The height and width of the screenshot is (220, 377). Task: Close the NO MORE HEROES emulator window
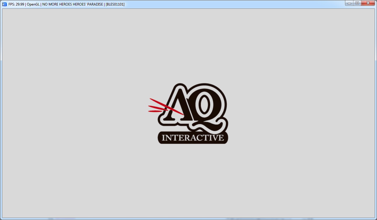click(368, 3)
